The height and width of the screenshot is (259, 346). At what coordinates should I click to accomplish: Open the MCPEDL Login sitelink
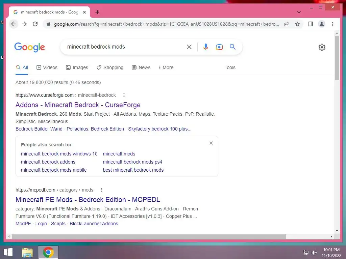[41, 224]
